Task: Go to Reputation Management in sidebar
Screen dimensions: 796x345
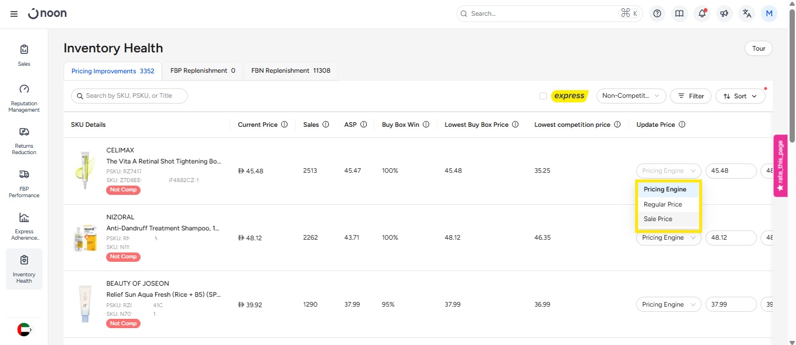Action: click(x=24, y=97)
